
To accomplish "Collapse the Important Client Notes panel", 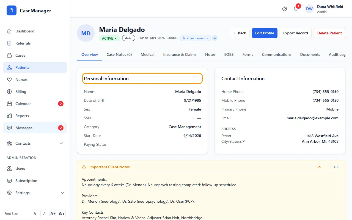I will click(320, 167).
